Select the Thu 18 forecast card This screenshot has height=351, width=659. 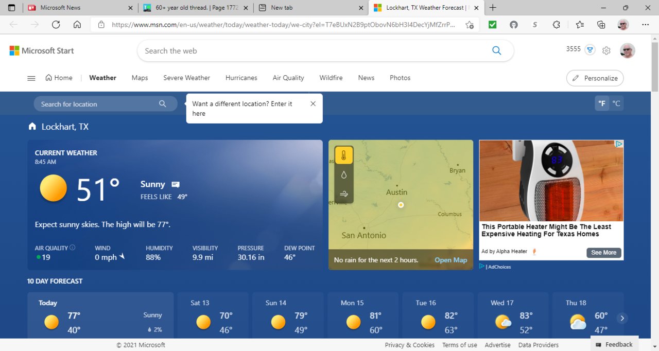pos(588,315)
